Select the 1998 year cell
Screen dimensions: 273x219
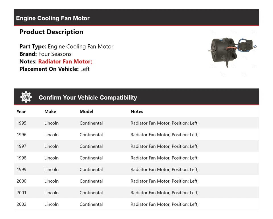coord(21,158)
